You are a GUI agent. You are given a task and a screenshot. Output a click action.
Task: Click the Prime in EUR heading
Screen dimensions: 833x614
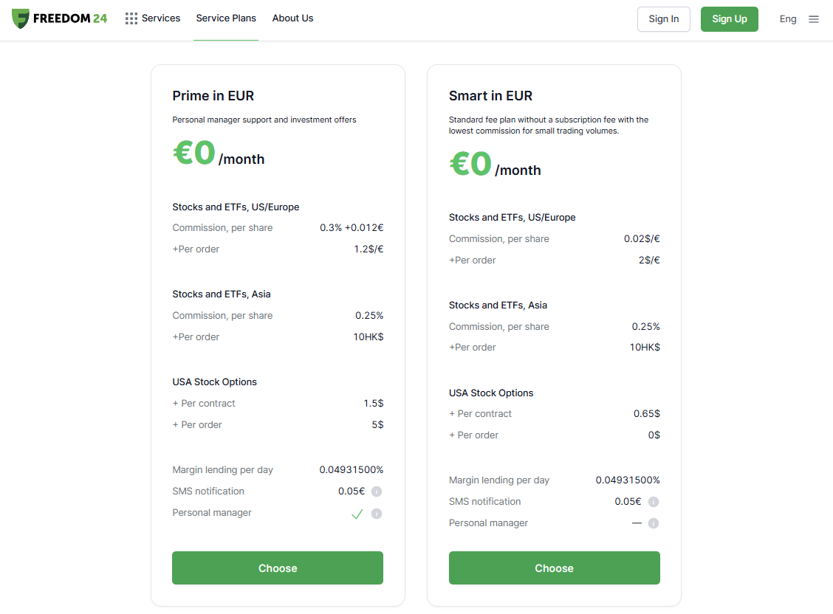[213, 95]
